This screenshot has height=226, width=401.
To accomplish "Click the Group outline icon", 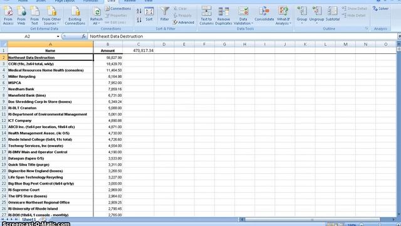I will [x=302, y=15].
